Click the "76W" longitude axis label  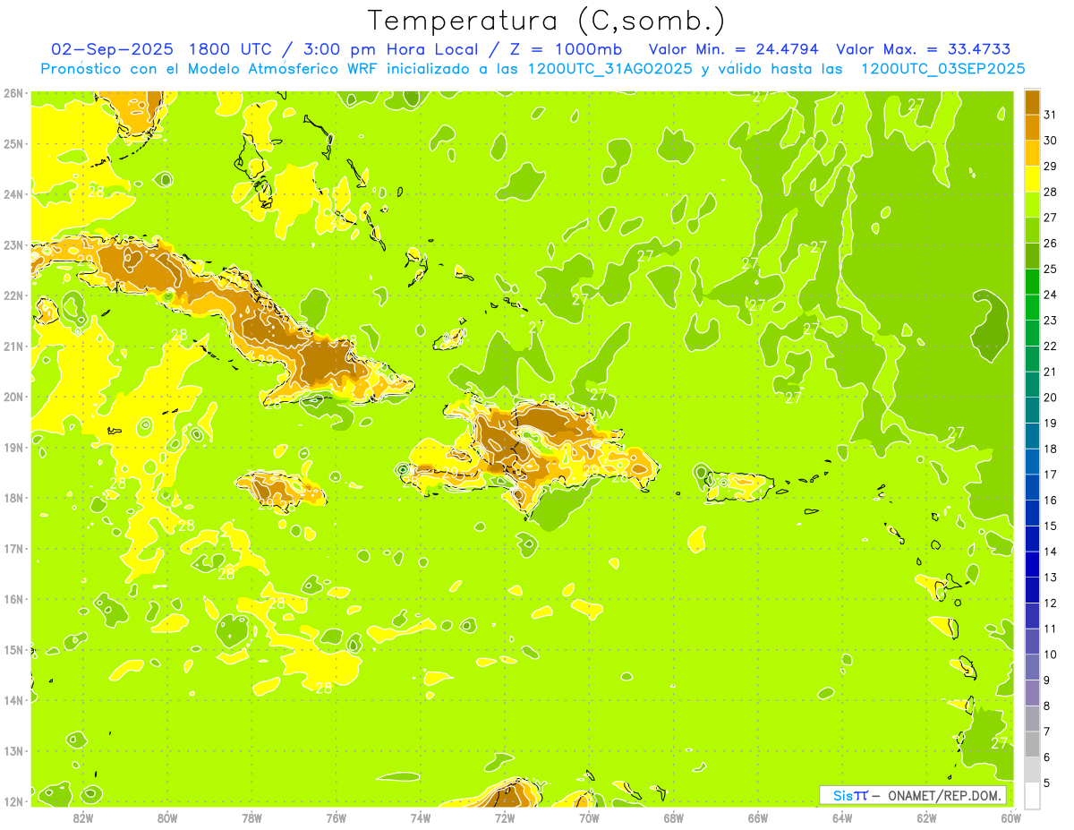[x=336, y=817]
